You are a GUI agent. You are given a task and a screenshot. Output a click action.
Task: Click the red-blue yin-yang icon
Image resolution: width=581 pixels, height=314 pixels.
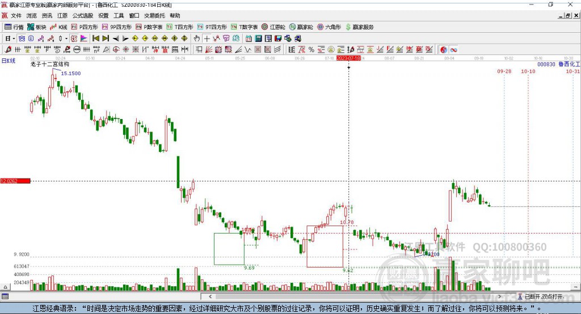tap(444, 50)
